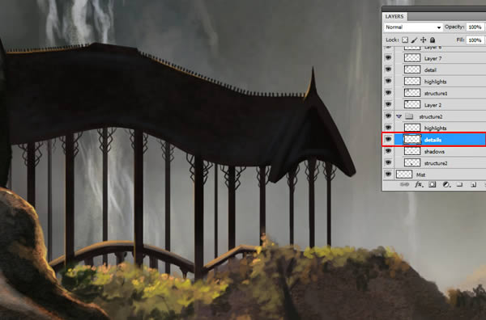Open the Normal blend mode dropdown
The image size is (486, 320).
pos(413,27)
